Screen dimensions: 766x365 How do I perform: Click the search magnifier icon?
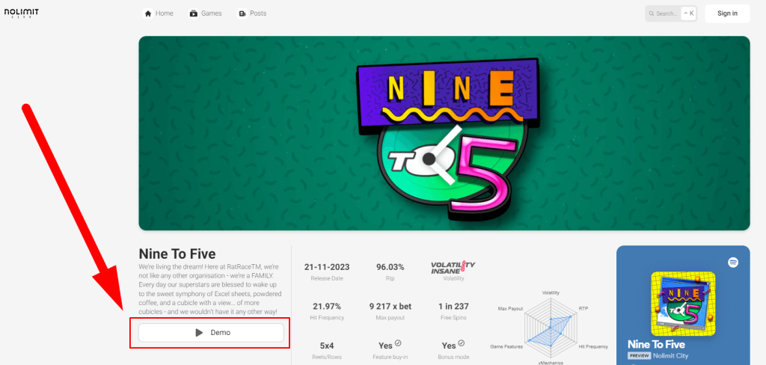point(652,13)
